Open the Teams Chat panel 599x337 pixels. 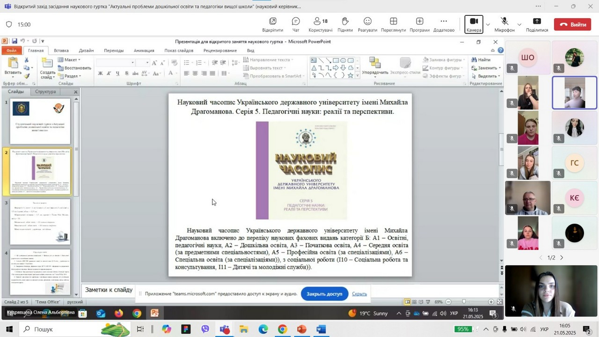[296, 24]
